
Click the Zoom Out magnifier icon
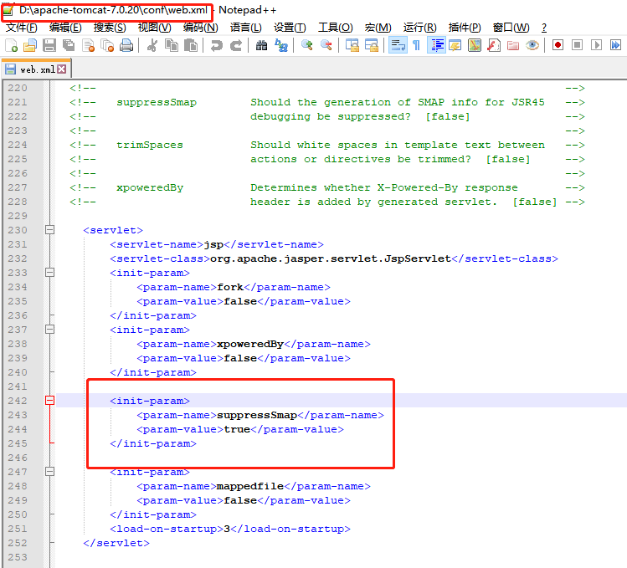pos(326,45)
